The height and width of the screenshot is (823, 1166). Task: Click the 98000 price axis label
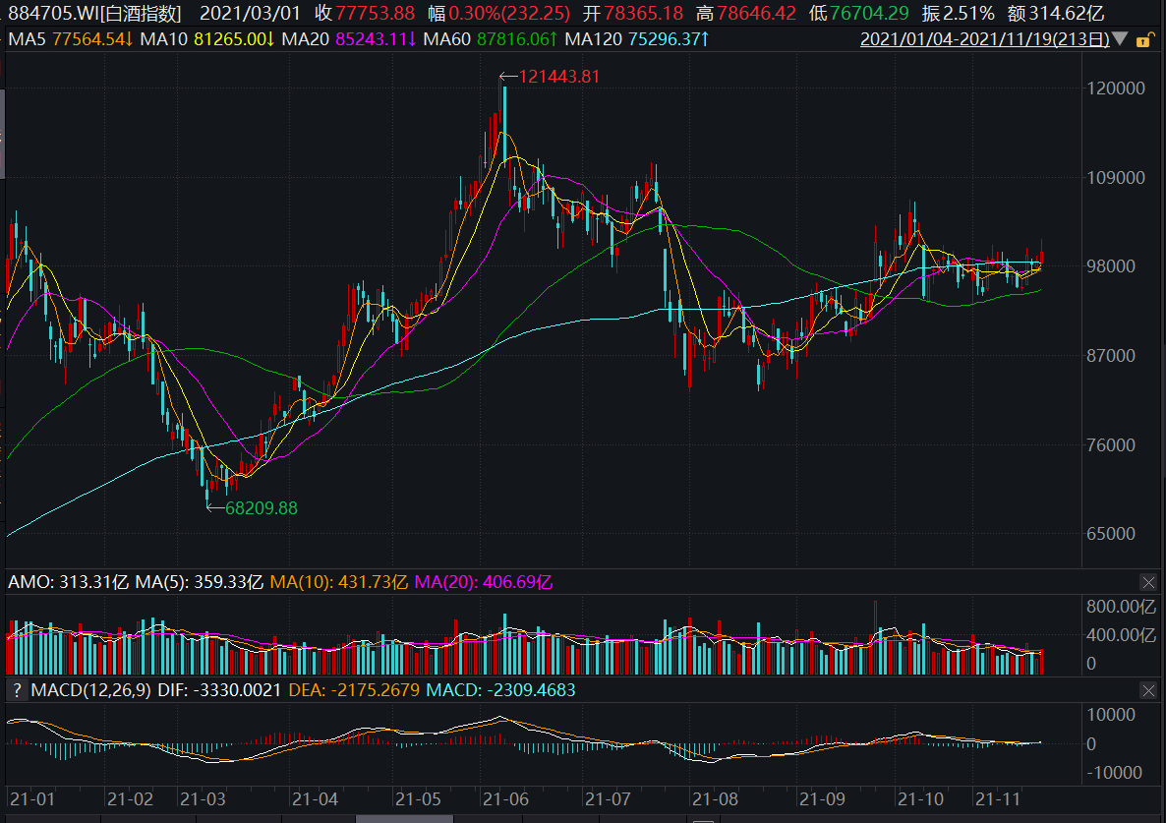click(x=1119, y=266)
